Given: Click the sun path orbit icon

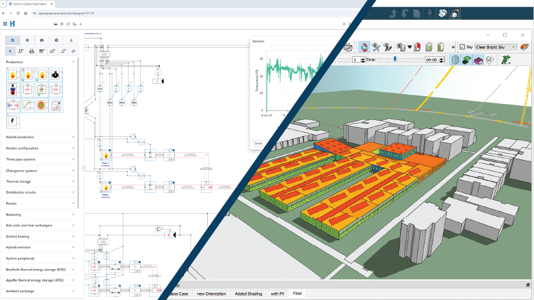Looking at the screenshot, I should pos(455,14).
